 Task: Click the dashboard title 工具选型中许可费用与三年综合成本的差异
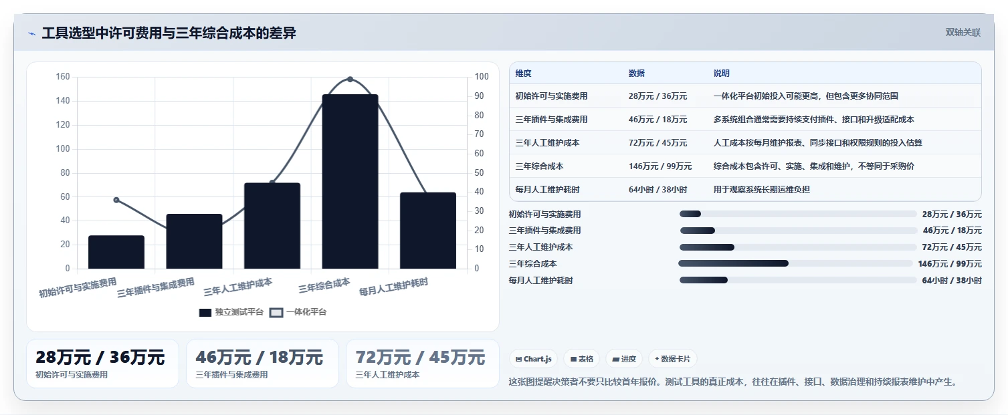coord(169,33)
